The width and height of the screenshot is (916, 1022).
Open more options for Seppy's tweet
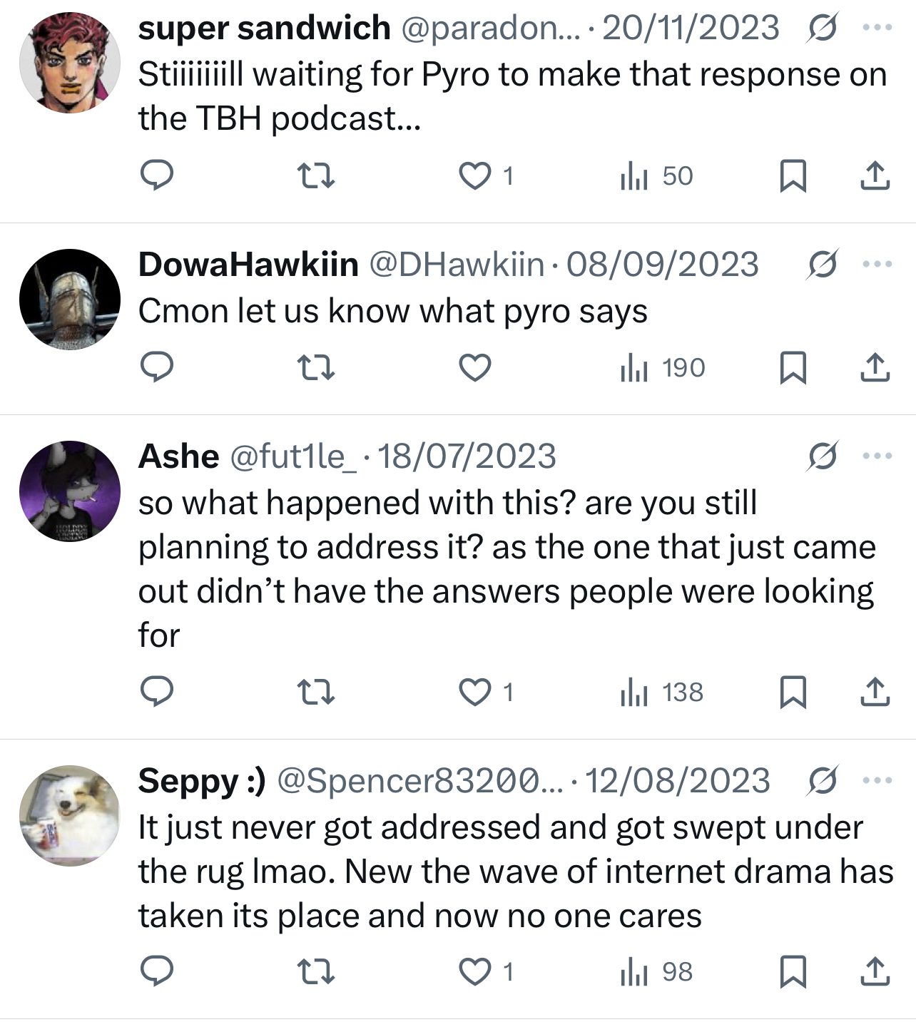877,780
